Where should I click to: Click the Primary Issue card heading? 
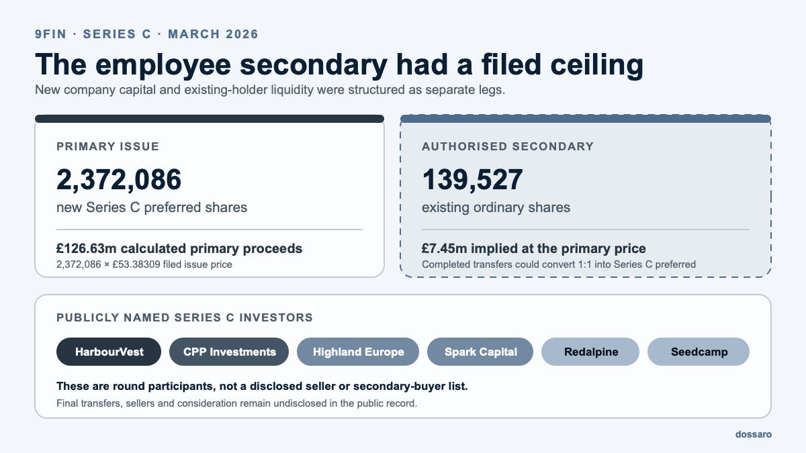point(107,146)
